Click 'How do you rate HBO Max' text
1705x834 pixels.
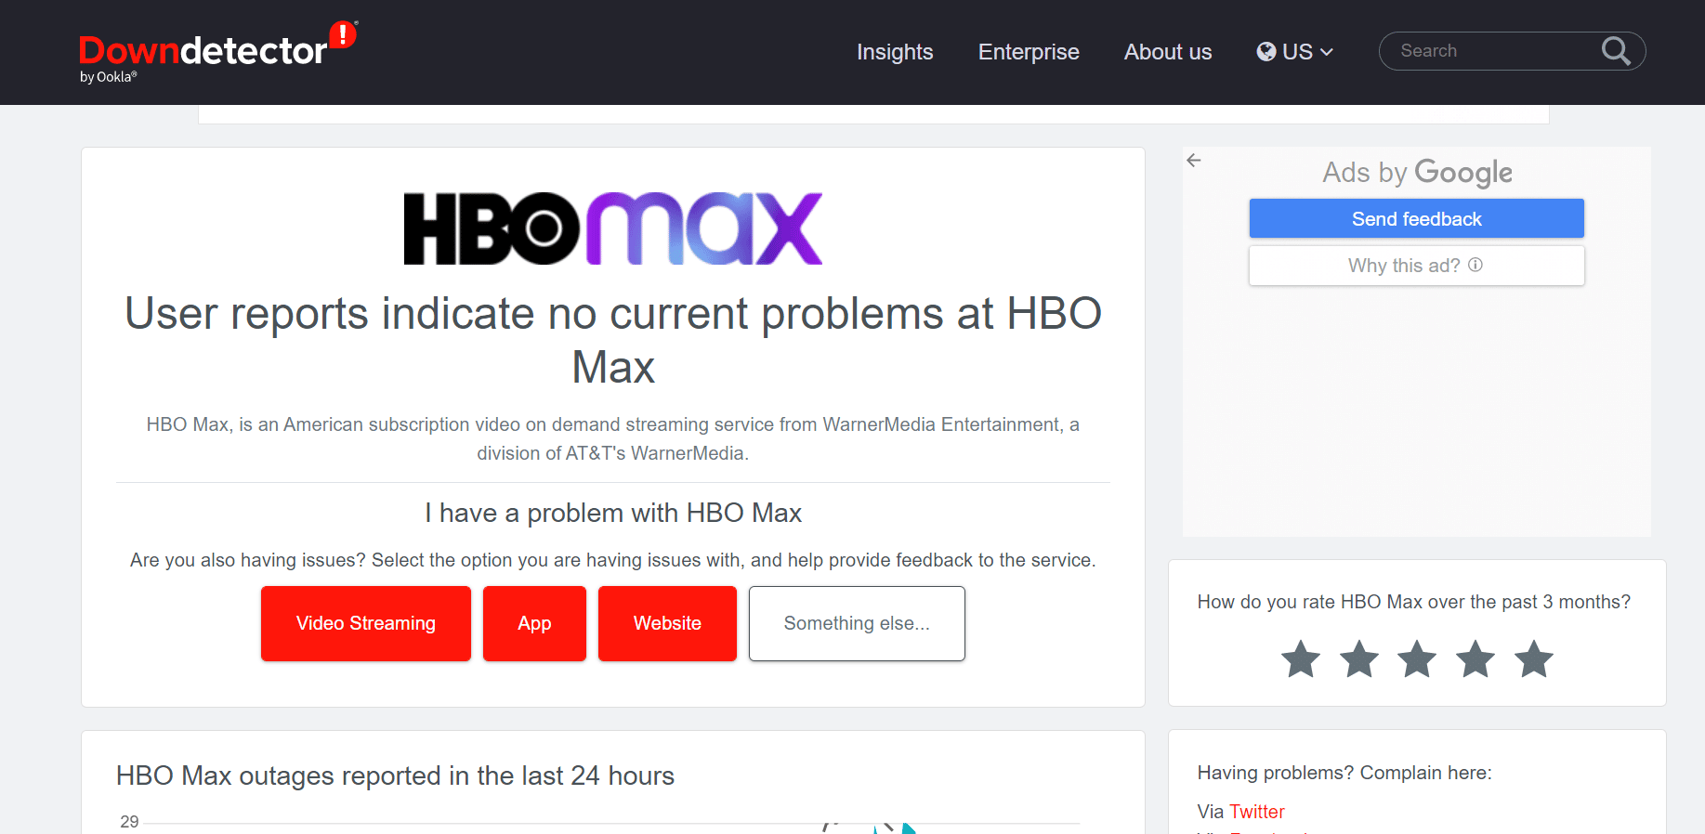pos(1413,602)
